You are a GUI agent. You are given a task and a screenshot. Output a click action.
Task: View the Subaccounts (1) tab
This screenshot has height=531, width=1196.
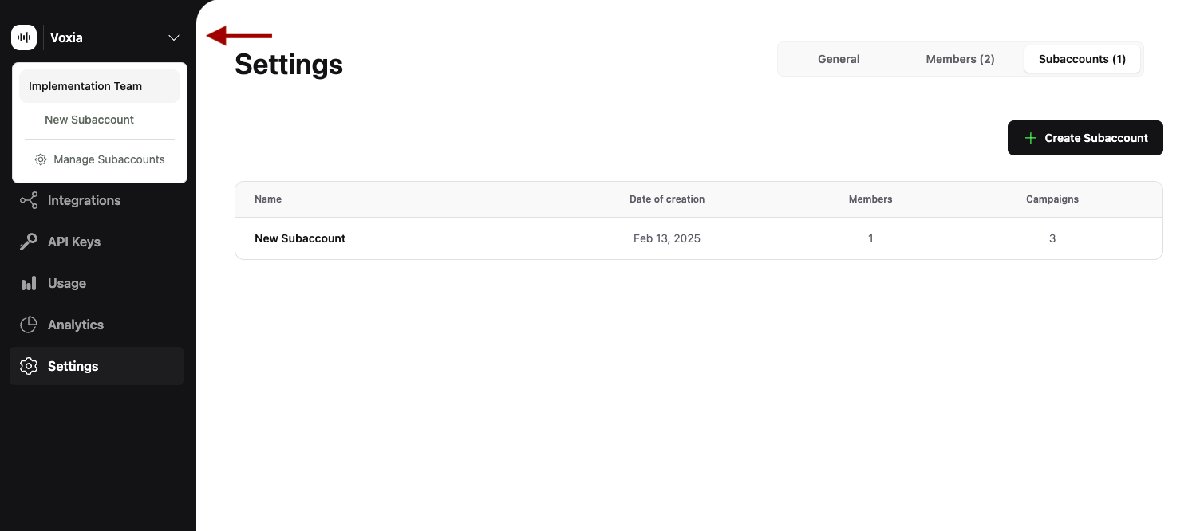coord(1083,58)
